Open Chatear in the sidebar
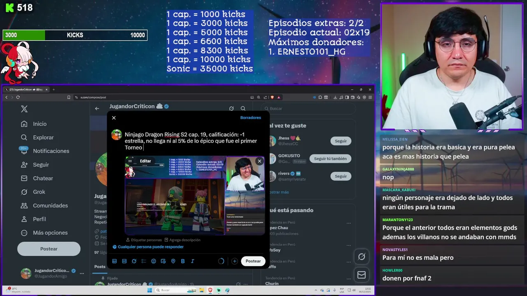Viewport: 527px width, 296px height. point(37,178)
